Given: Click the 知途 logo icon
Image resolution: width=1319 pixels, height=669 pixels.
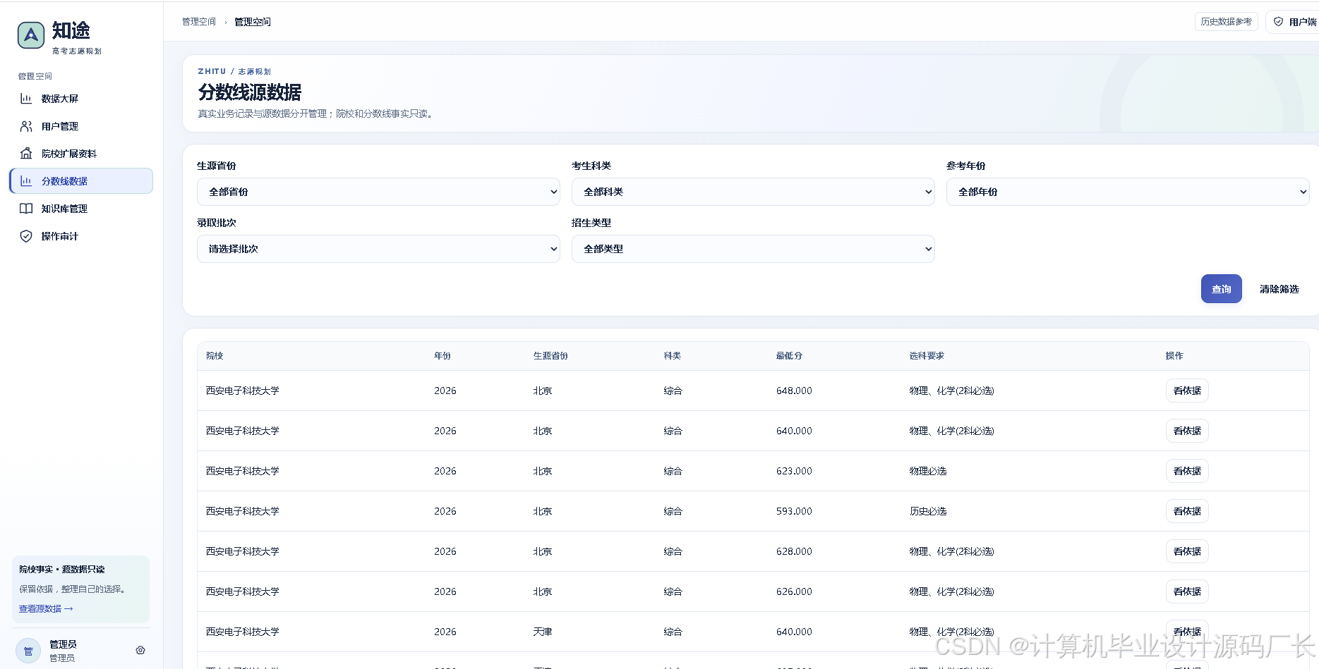Looking at the screenshot, I should tap(31, 35).
